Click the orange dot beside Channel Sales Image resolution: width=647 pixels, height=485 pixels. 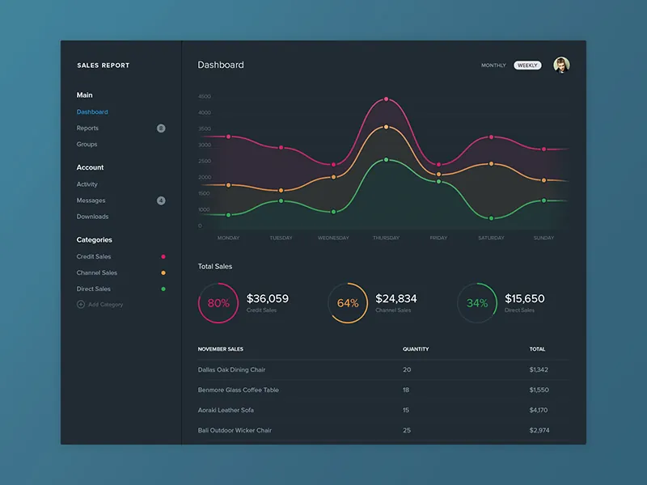[165, 272]
